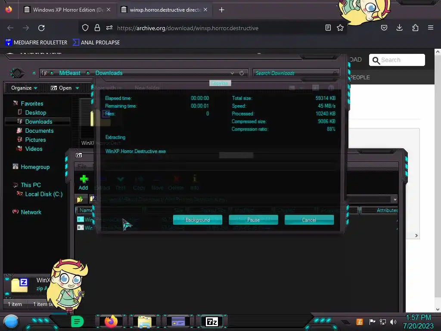Open a new tab with plus button
The image size is (441, 331).
pos(222,10)
